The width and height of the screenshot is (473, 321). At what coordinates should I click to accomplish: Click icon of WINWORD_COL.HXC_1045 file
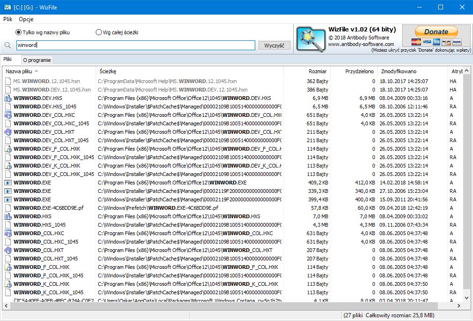click(x=8, y=242)
